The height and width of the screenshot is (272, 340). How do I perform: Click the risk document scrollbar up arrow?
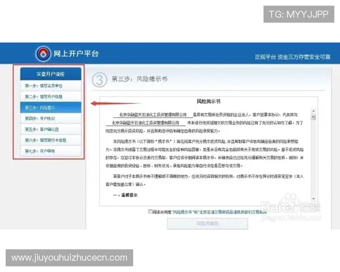313,111
